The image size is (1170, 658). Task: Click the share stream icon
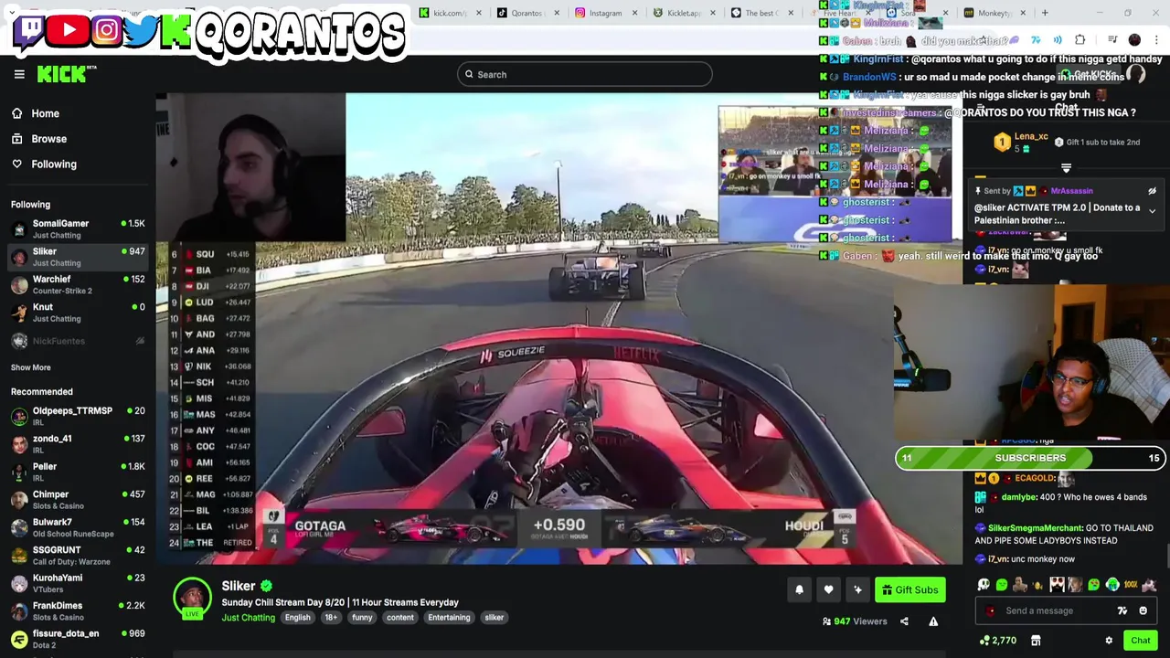tap(904, 621)
